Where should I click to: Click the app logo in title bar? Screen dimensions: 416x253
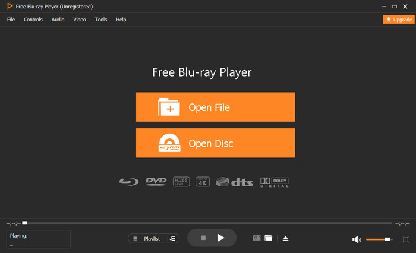click(x=10, y=6)
